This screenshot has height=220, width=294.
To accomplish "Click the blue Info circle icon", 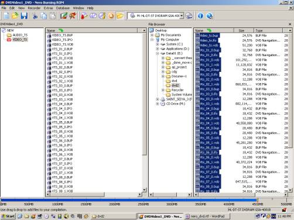I will (x=200, y=16).
